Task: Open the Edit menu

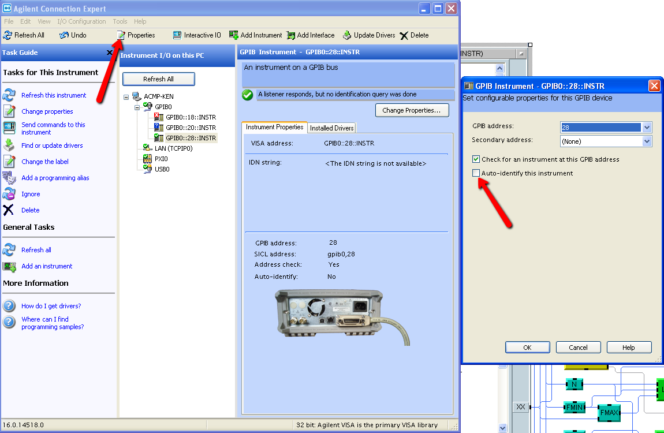Action: (25, 21)
